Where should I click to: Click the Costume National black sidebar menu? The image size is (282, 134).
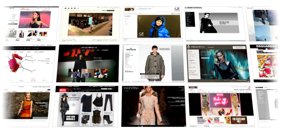(x=190, y=19)
